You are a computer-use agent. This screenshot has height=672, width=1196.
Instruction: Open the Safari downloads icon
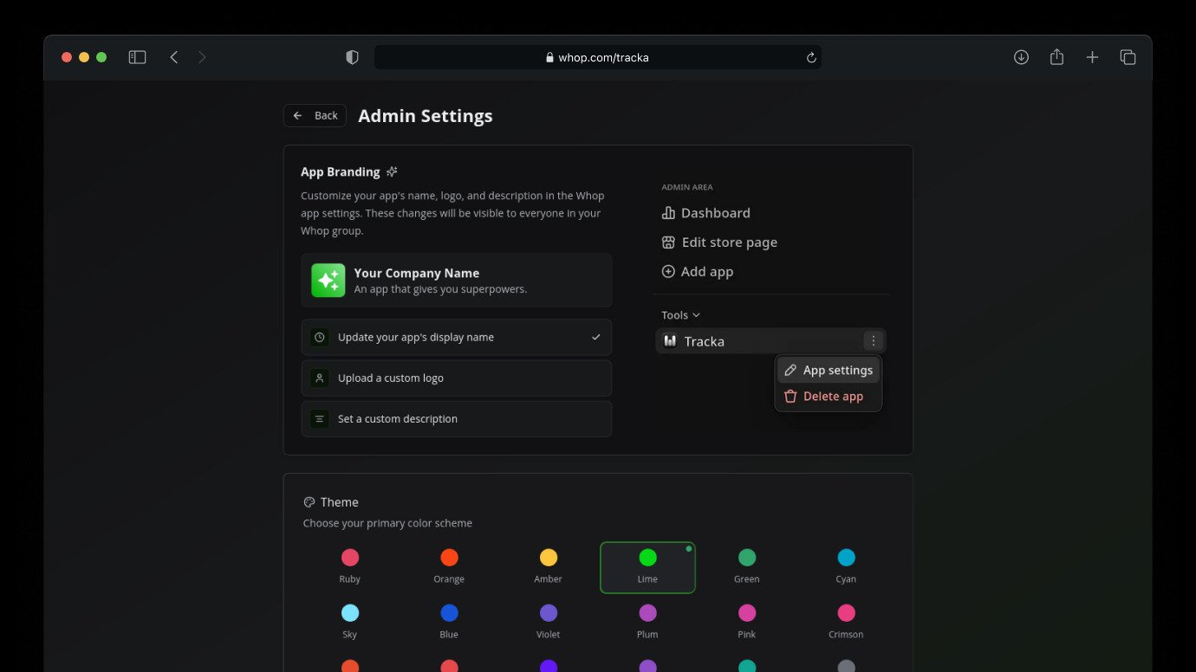pos(1021,57)
